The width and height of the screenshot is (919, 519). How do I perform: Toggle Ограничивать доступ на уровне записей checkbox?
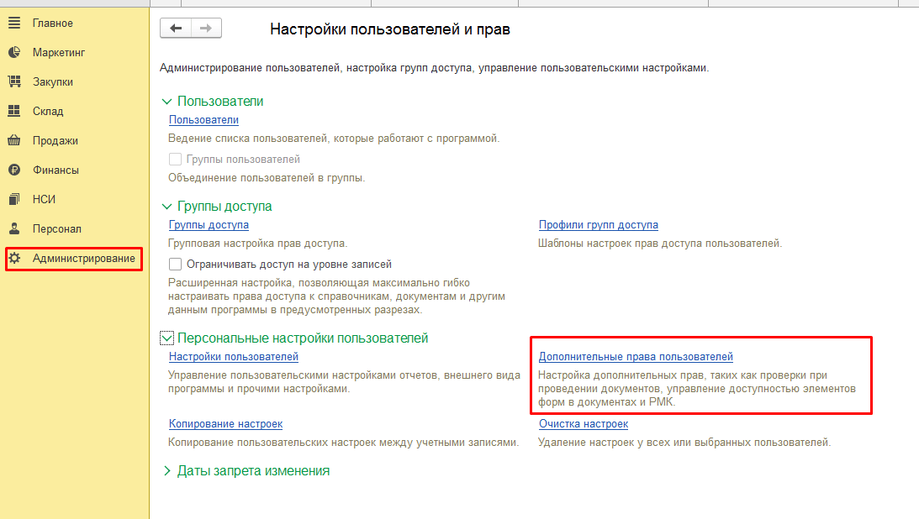pos(175,264)
